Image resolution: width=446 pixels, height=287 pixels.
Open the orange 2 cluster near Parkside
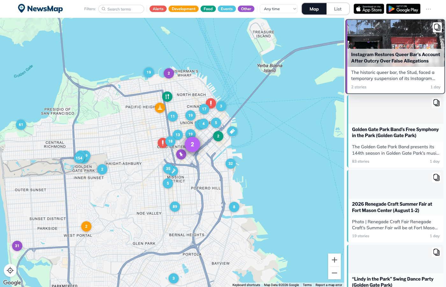point(86,226)
